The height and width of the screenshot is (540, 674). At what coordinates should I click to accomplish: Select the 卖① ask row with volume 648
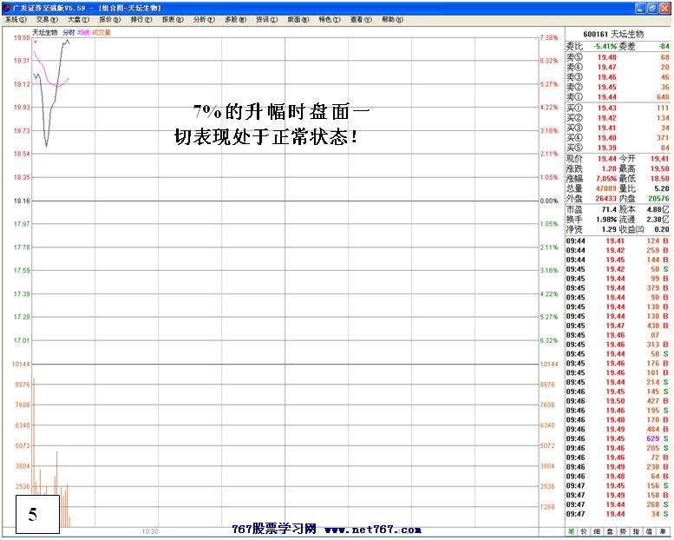coord(618,97)
